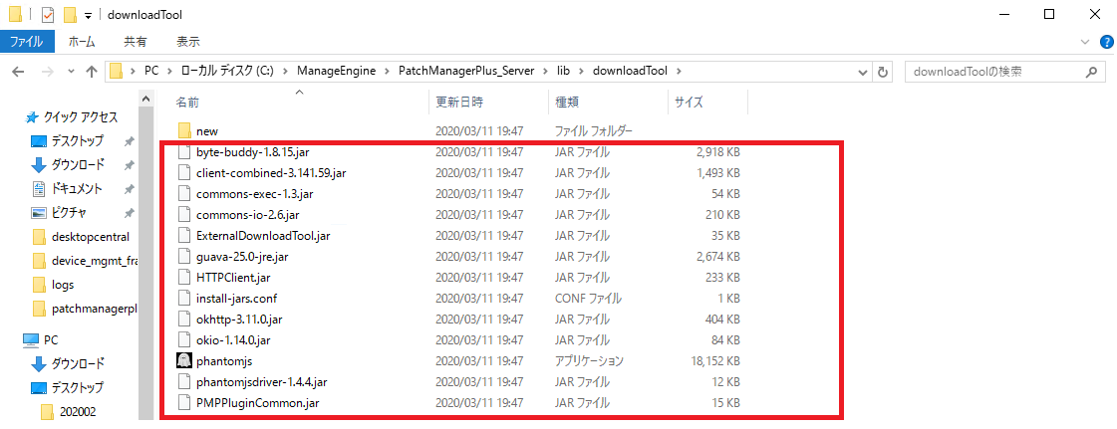Click PC in the address breadcrumb
1117x429 pixels.
click(151, 72)
